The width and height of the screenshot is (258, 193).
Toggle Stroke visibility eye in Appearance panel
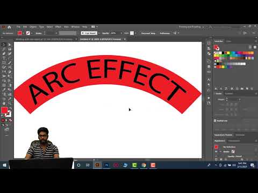pyautogui.click(x=216, y=152)
